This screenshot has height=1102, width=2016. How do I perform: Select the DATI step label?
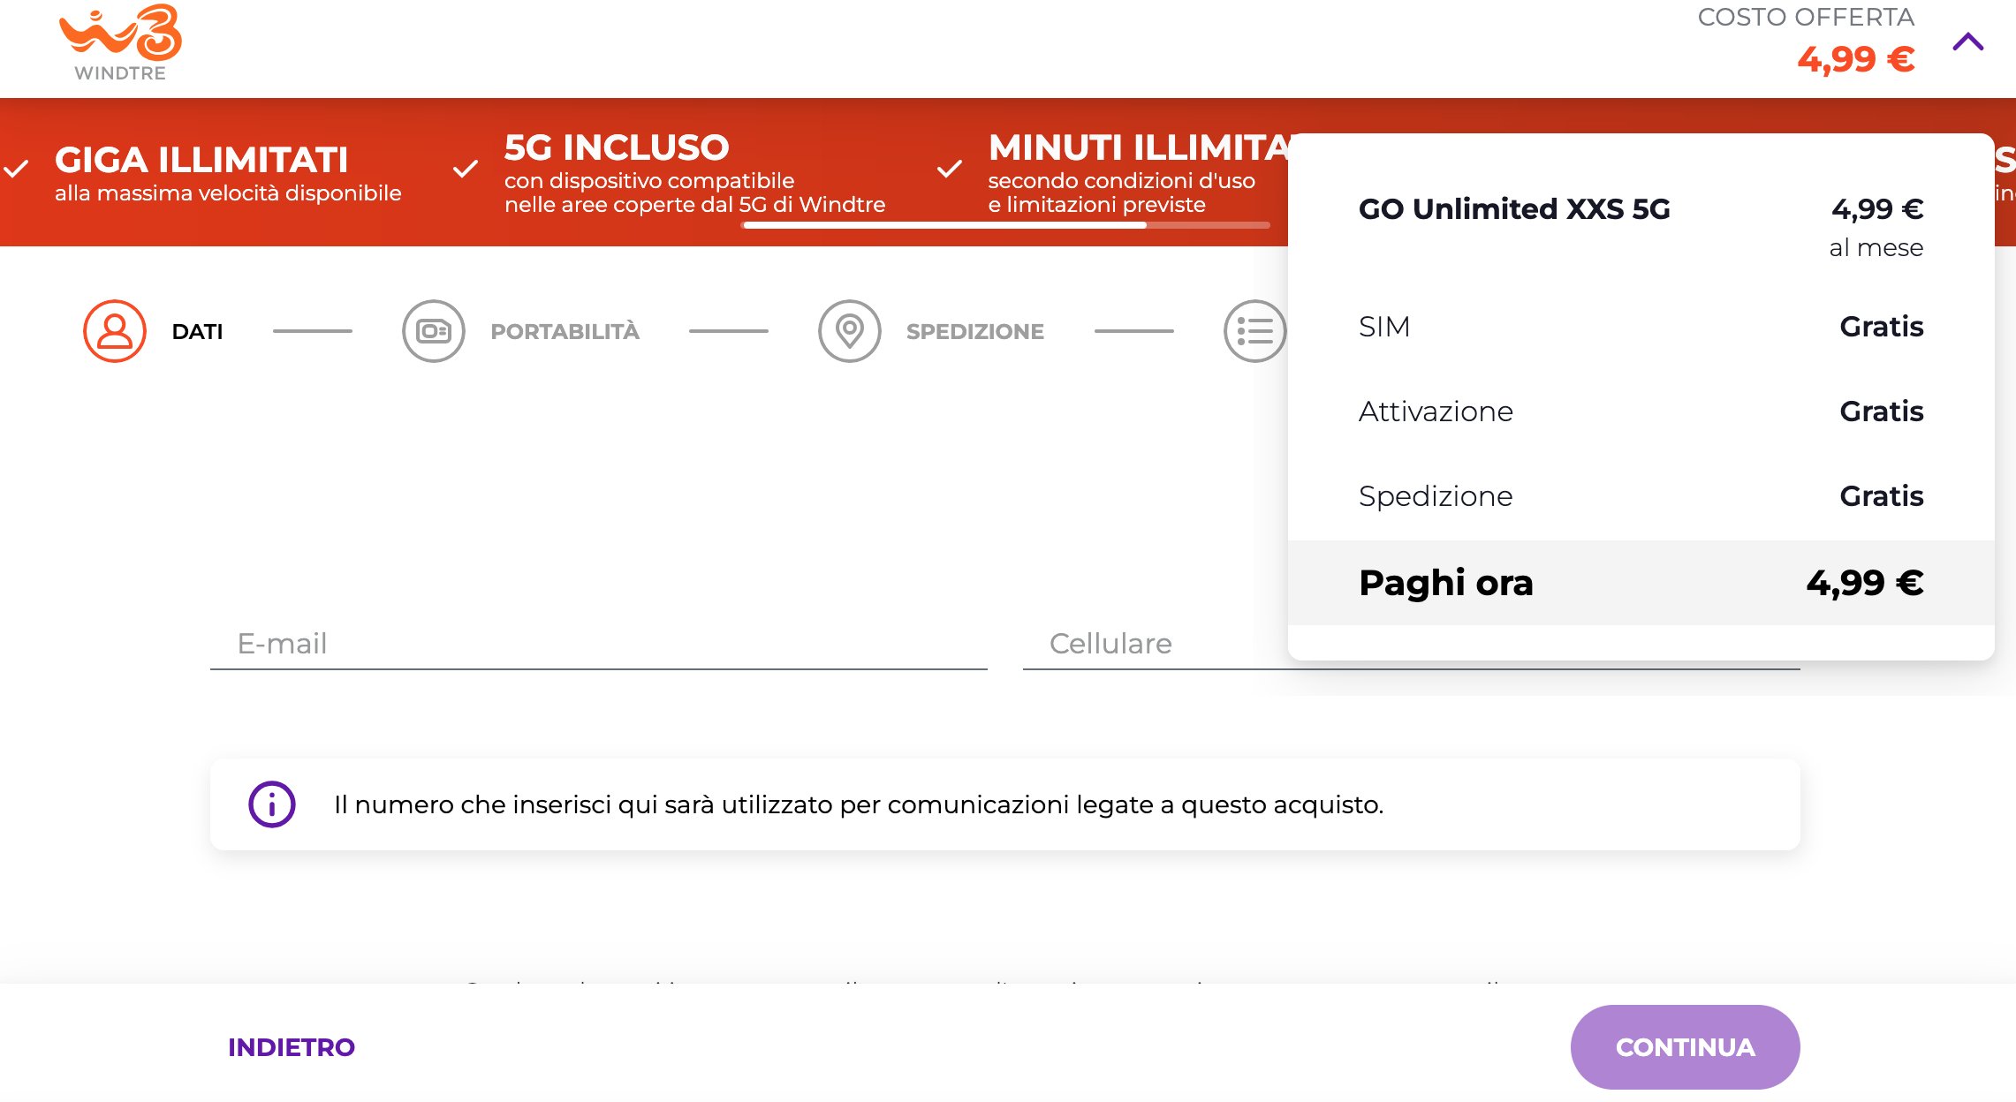pos(197,332)
